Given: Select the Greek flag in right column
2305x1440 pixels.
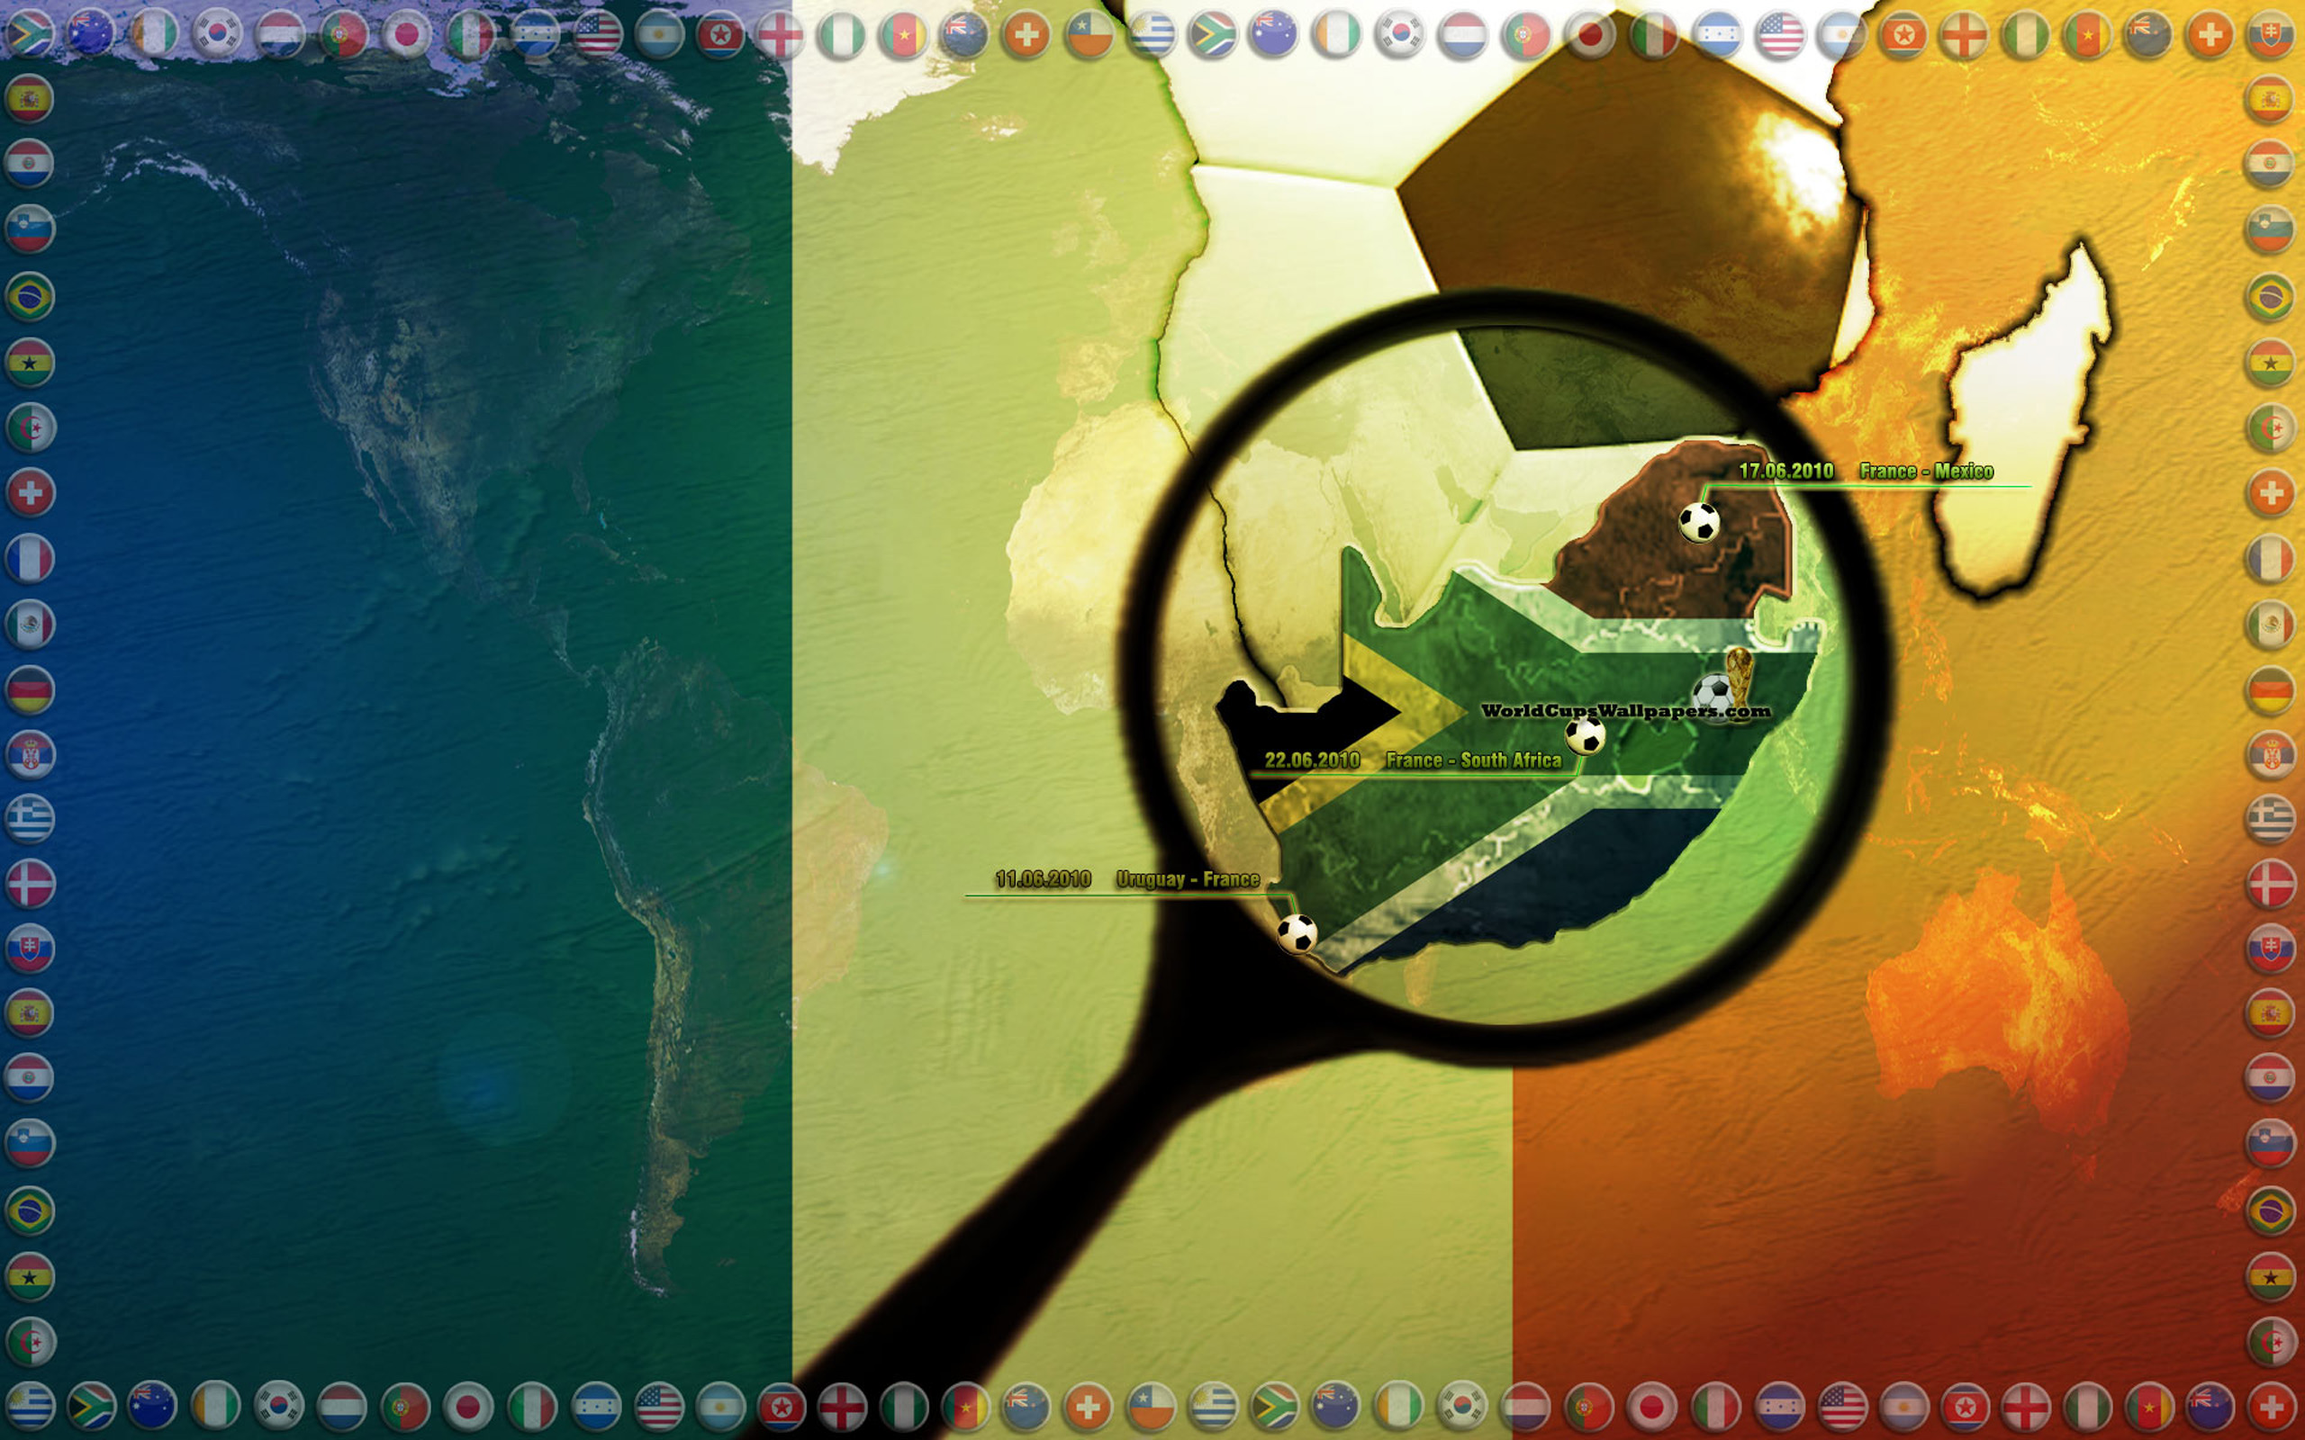Looking at the screenshot, I should [x=2271, y=819].
